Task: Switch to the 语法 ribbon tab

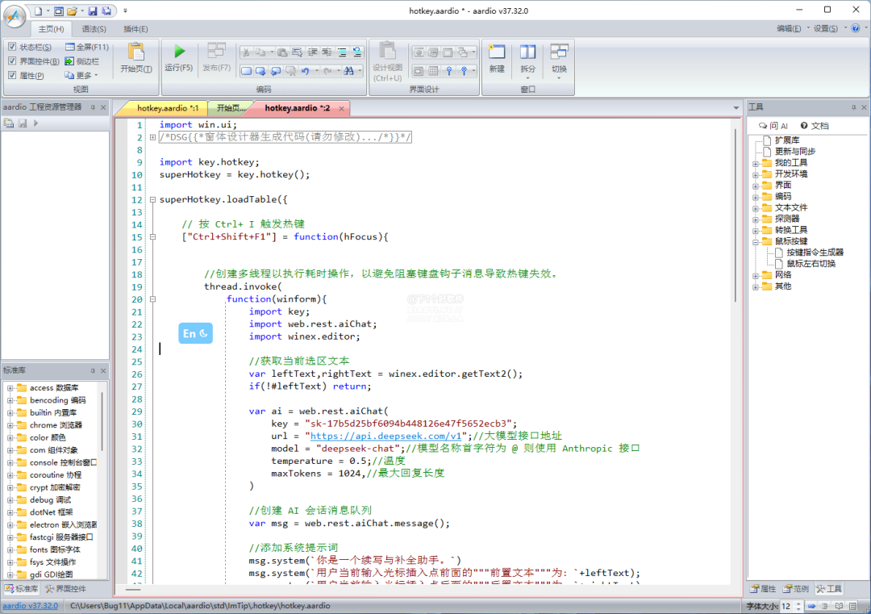Action: click(94, 29)
